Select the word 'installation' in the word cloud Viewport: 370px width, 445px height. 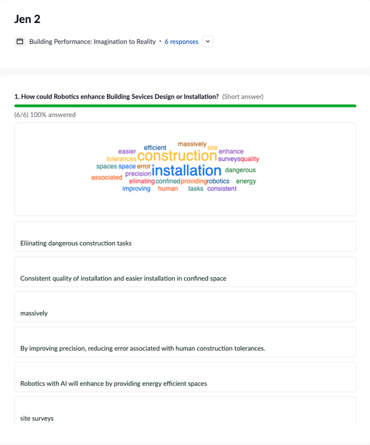coord(187,170)
